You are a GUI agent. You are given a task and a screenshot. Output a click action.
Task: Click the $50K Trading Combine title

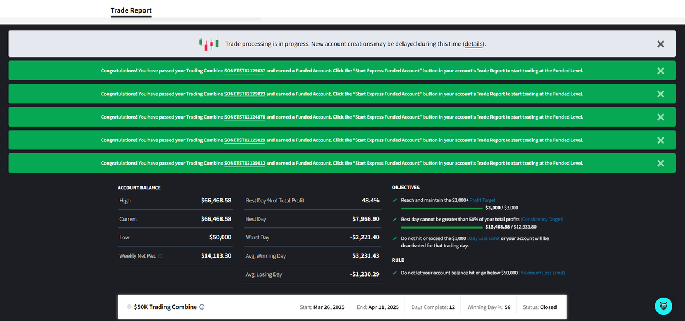pyautogui.click(x=165, y=307)
